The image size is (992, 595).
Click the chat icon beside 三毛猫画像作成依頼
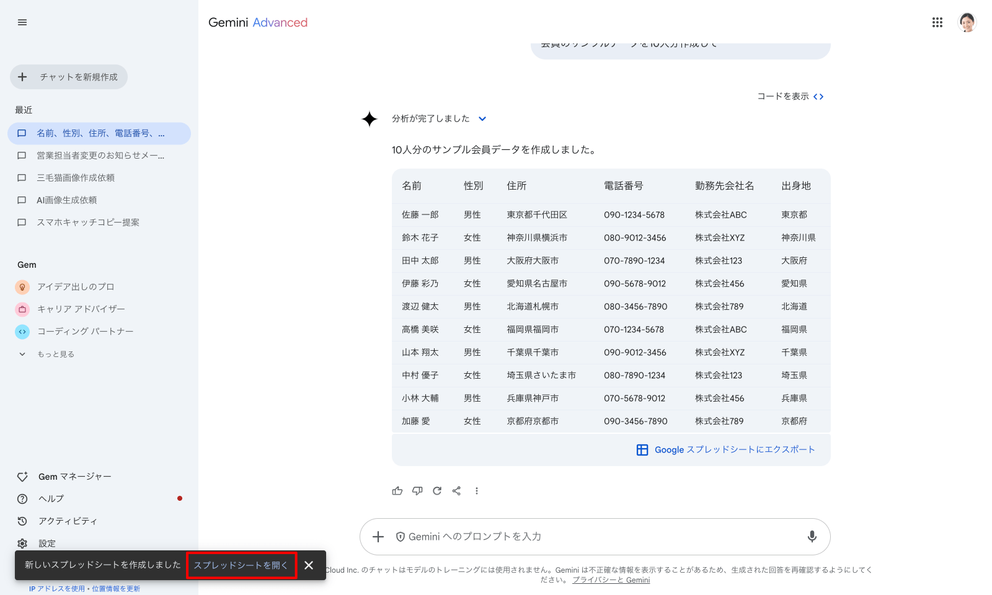[x=22, y=178]
